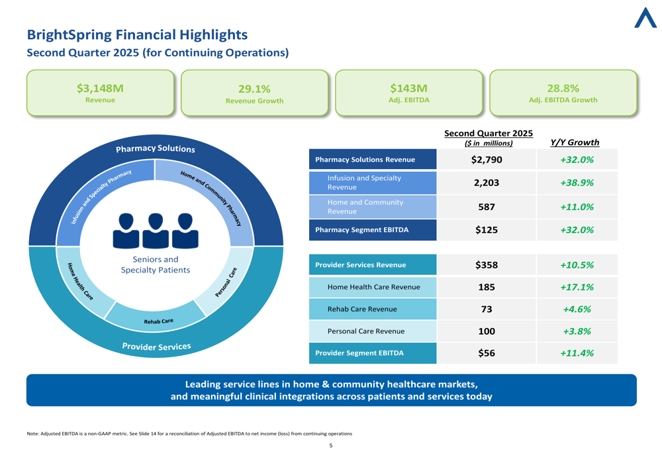662x454 pixels.
Task: Click the three-people seniors and patients icon
Action: pos(156,231)
